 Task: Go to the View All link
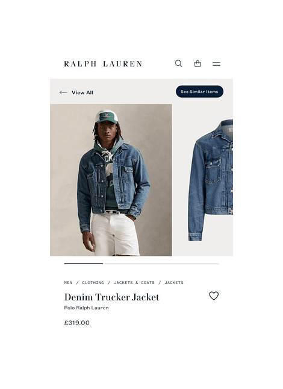coord(82,92)
